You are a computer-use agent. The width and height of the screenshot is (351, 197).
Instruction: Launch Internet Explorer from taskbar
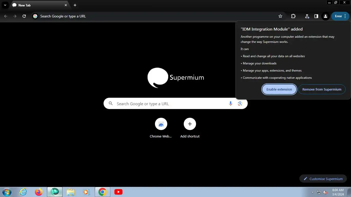(23, 192)
